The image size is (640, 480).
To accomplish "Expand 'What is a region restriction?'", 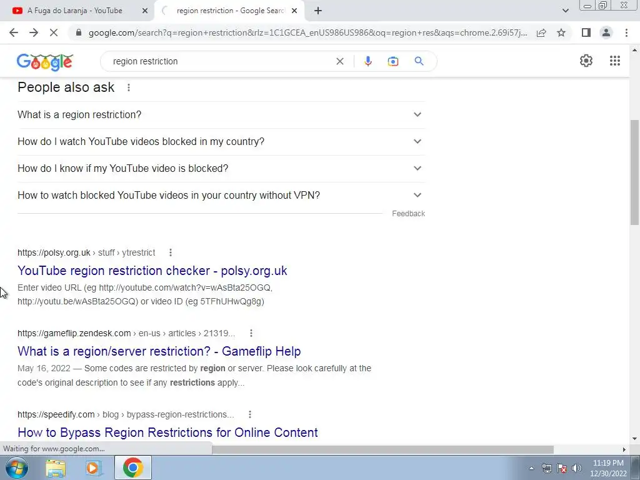I will 221,115.
